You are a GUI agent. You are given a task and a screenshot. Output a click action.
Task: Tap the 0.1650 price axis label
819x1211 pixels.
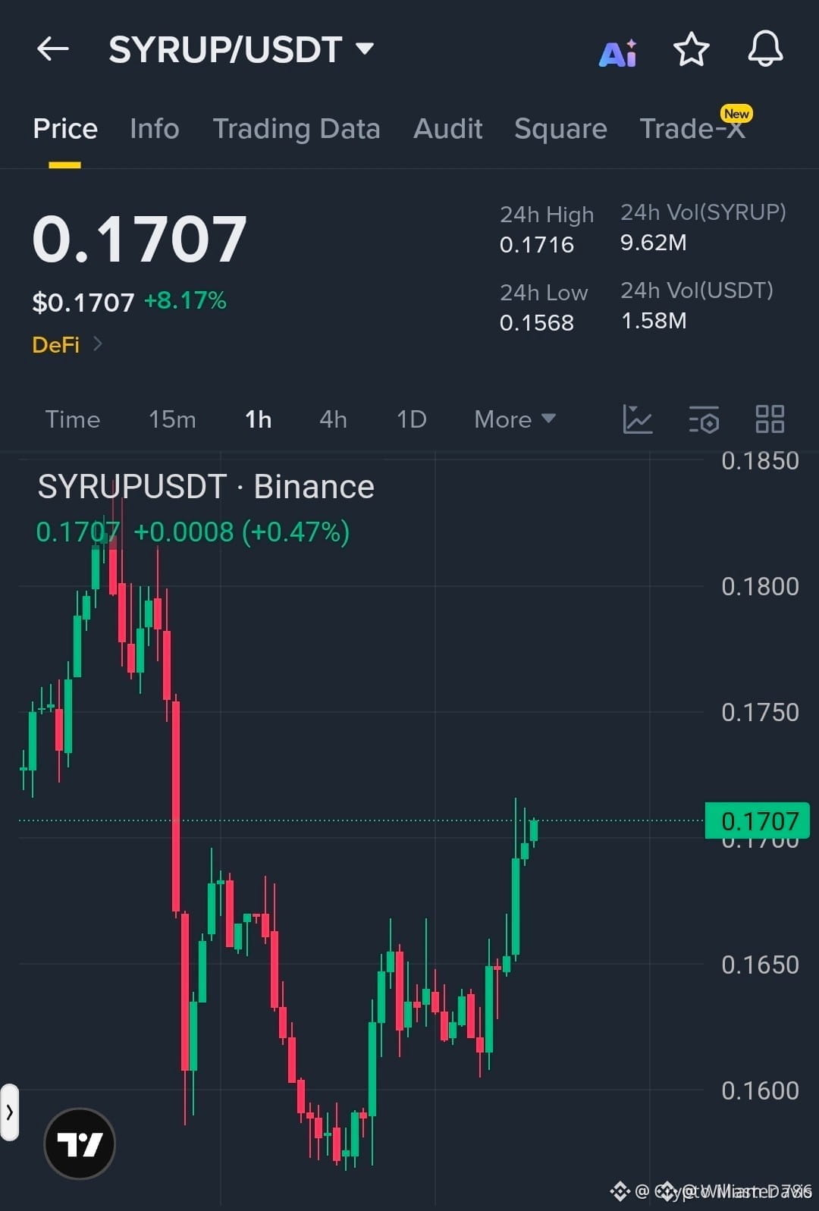(760, 965)
